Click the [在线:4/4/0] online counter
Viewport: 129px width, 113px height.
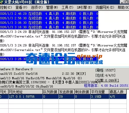click(105, 75)
